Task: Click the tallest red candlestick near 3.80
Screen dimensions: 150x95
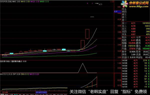Action: pyautogui.click(x=87, y=34)
